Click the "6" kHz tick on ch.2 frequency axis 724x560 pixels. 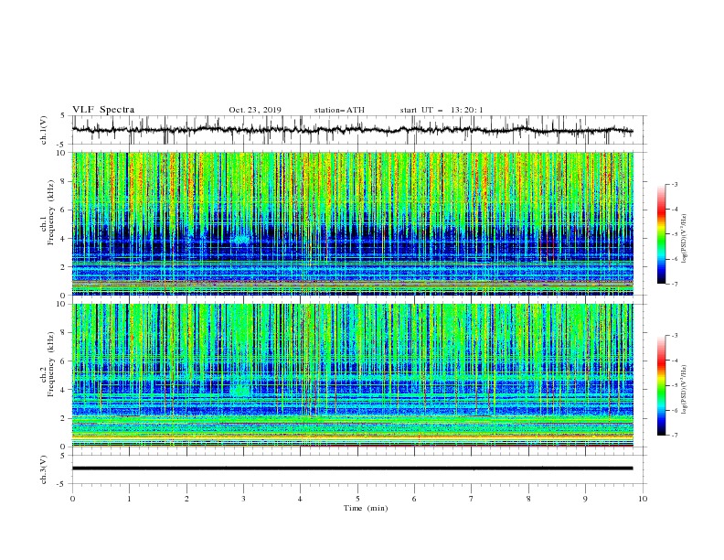[65, 361]
